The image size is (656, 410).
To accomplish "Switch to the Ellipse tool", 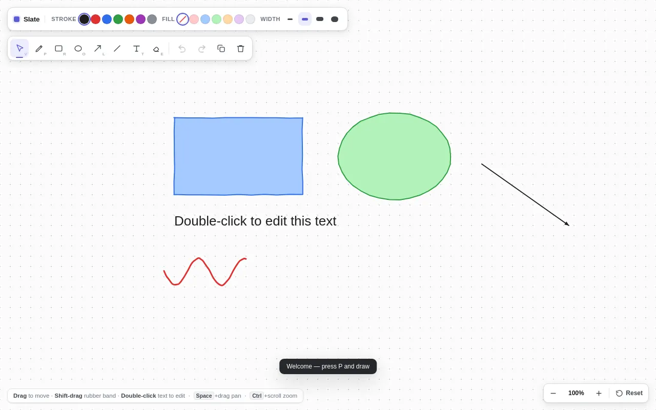I will click(78, 48).
